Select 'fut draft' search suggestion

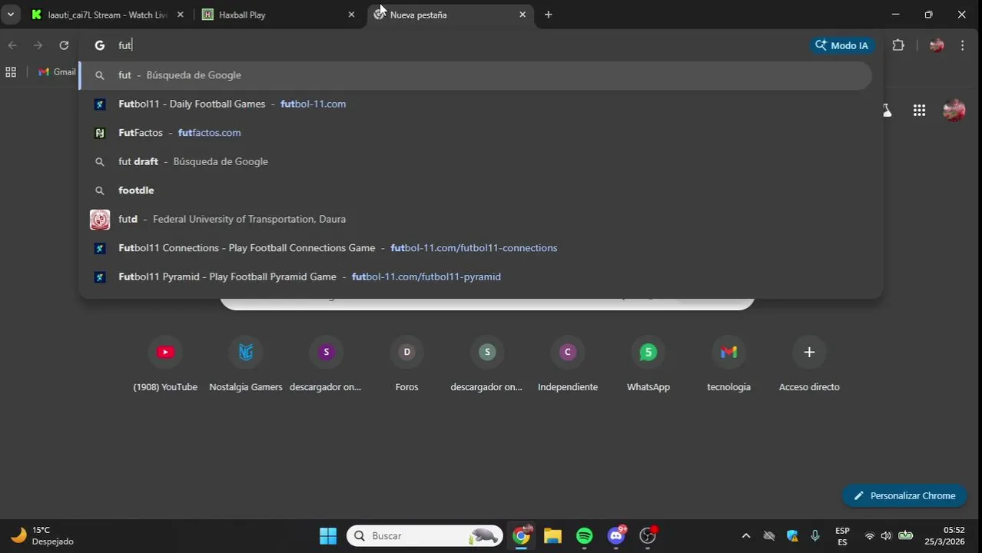[475, 161]
